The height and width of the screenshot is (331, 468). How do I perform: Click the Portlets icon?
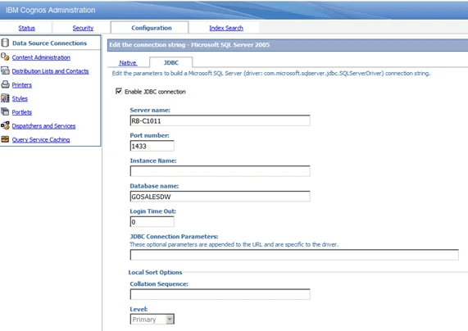pos(5,111)
